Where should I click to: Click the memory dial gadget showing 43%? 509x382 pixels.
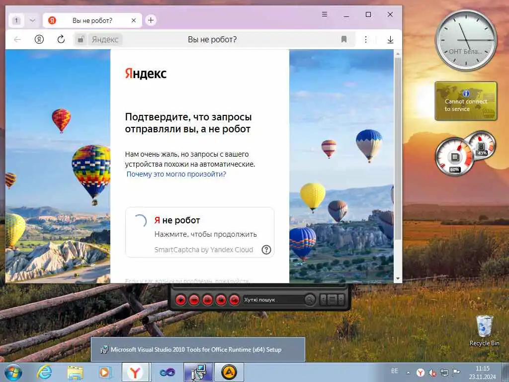481,145
